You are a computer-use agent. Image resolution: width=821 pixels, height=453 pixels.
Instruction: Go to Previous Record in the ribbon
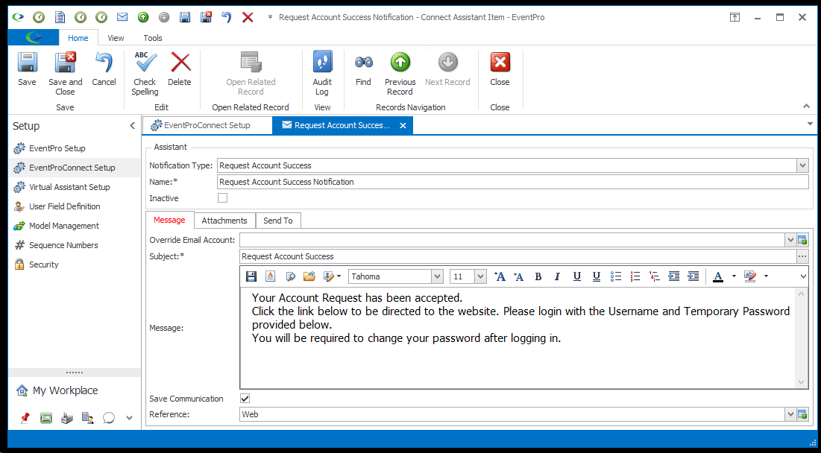point(400,74)
